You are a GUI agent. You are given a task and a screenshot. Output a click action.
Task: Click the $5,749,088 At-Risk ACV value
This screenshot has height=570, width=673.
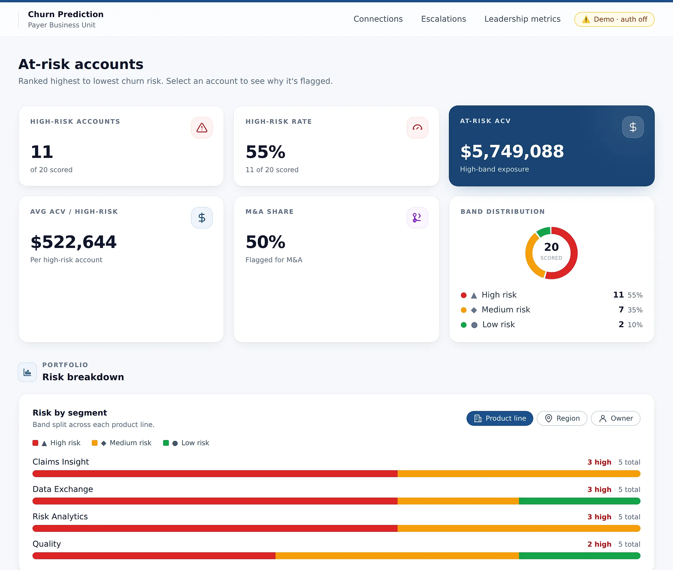click(x=512, y=151)
